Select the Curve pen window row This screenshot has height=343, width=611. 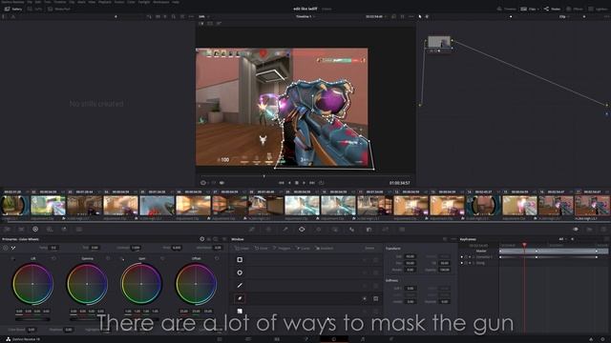(x=305, y=298)
